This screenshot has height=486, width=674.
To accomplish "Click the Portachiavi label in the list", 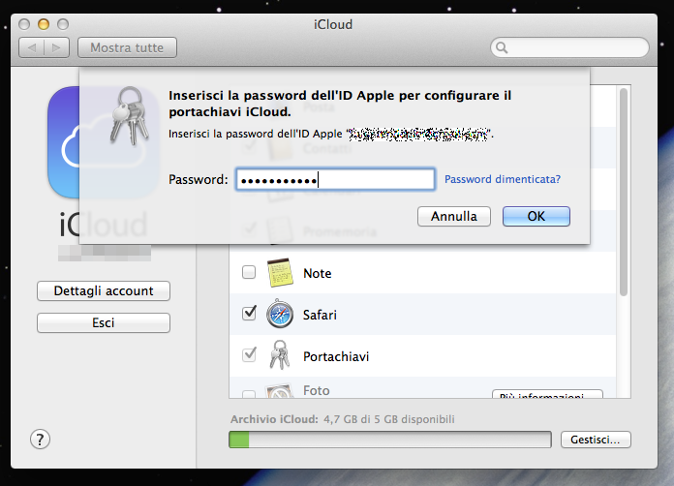I will [336, 356].
